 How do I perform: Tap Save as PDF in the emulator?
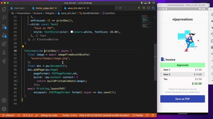[x=182, y=99]
